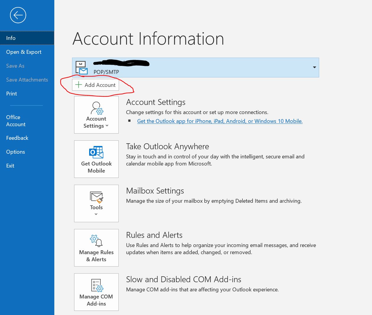This screenshot has height=315, width=372.
Task: Click the back arrow circle icon
Action: [18, 15]
